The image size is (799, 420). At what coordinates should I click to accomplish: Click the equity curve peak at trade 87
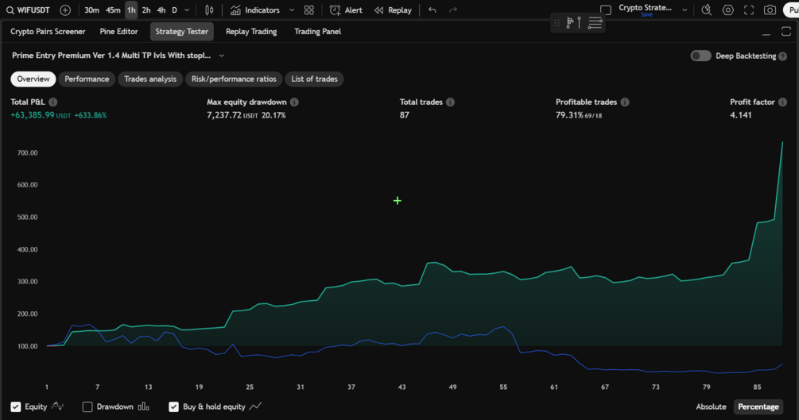[782, 142]
